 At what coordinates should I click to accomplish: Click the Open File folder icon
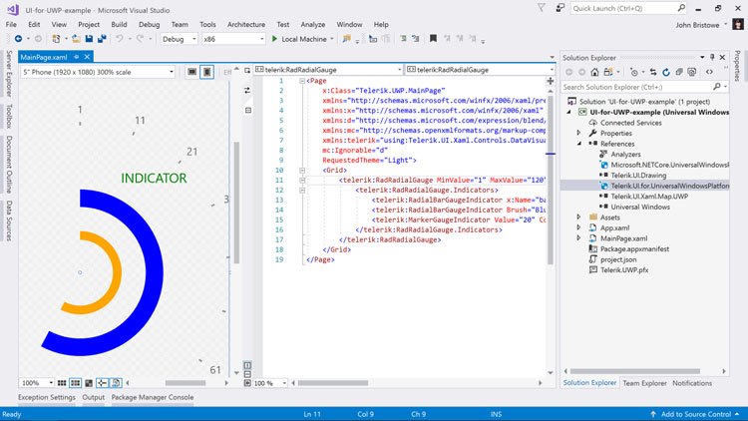76,39
